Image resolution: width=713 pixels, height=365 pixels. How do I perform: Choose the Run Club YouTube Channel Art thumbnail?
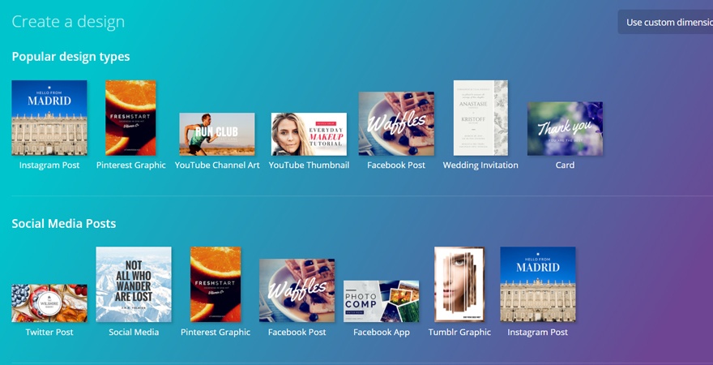[216, 134]
